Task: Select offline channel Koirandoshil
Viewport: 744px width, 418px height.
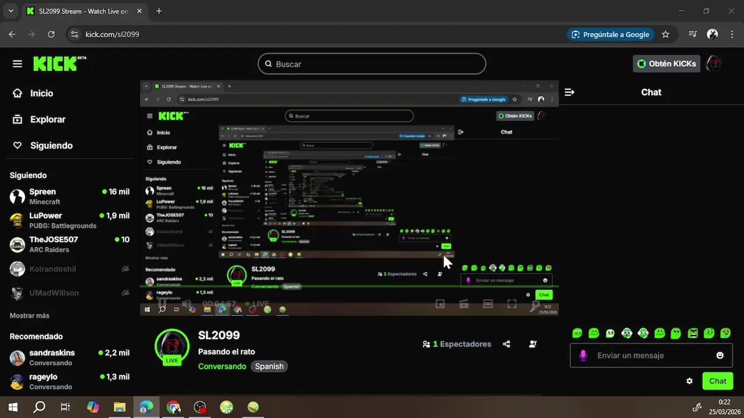Action: click(x=70, y=269)
